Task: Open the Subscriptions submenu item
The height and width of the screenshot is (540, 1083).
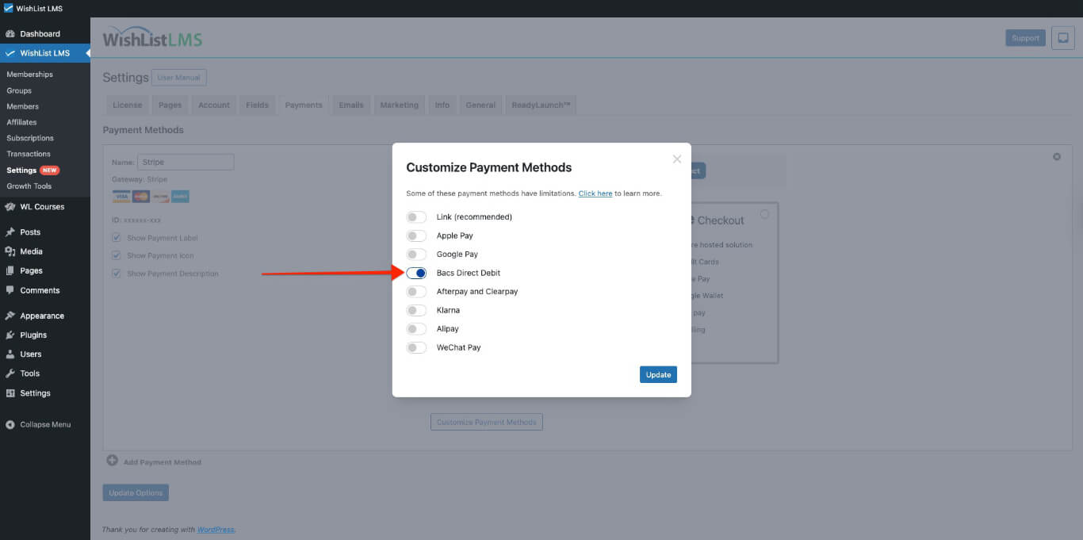Action: (30, 138)
